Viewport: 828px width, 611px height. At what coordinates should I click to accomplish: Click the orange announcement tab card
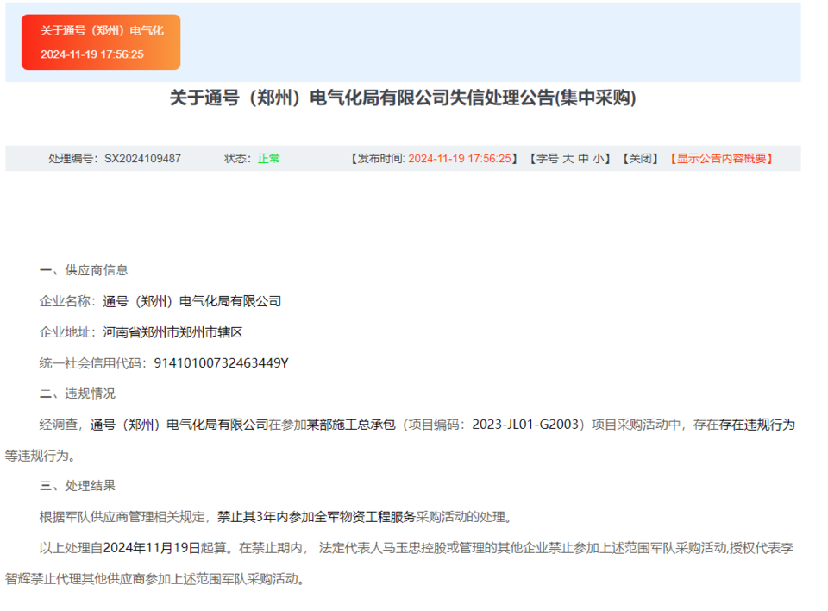pyautogui.click(x=101, y=41)
